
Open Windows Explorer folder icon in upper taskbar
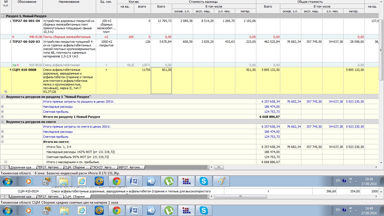pyautogui.click(x=64, y=181)
